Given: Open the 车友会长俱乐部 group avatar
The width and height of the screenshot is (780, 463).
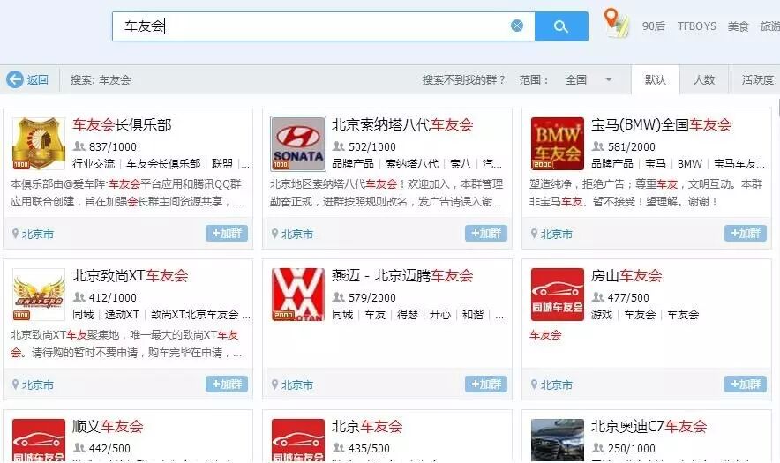Looking at the screenshot, I should point(39,144).
